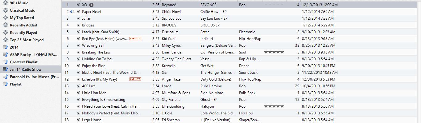Click the artist name Twenty One Pilots

pos(176,59)
